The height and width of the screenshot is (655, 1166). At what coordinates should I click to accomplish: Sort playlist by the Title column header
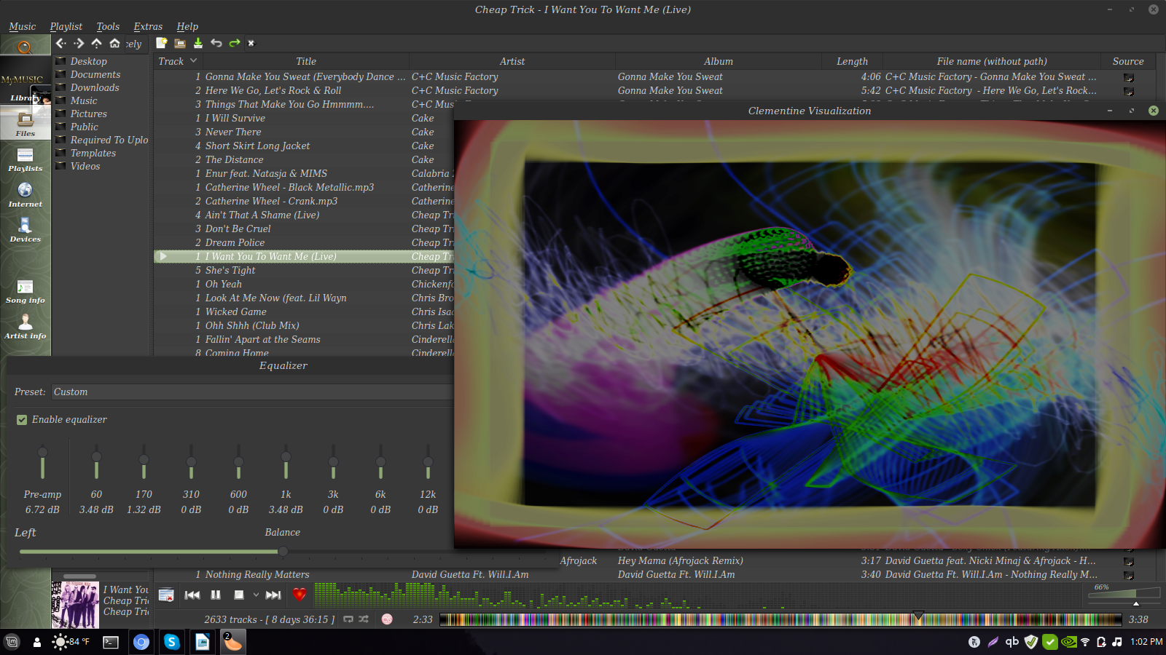point(306,61)
